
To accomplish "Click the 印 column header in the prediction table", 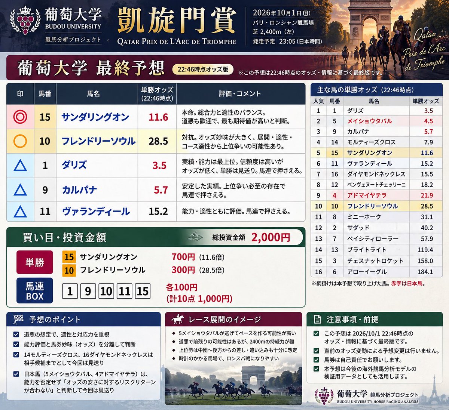I will (20, 93).
